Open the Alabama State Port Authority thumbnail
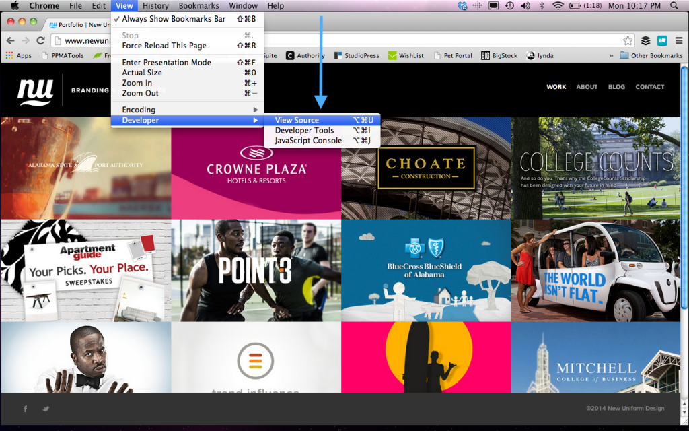This screenshot has width=689, height=431. click(85, 168)
